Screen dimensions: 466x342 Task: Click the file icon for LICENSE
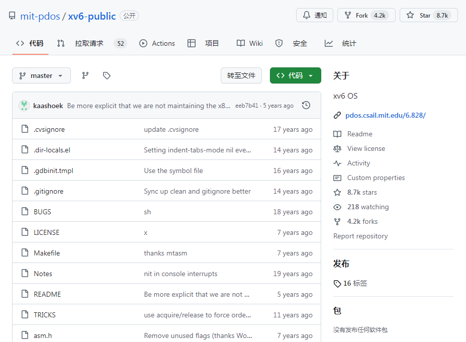coord(25,232)
